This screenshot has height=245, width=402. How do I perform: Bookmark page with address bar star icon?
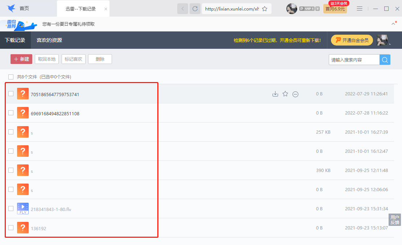coord(265,9)
